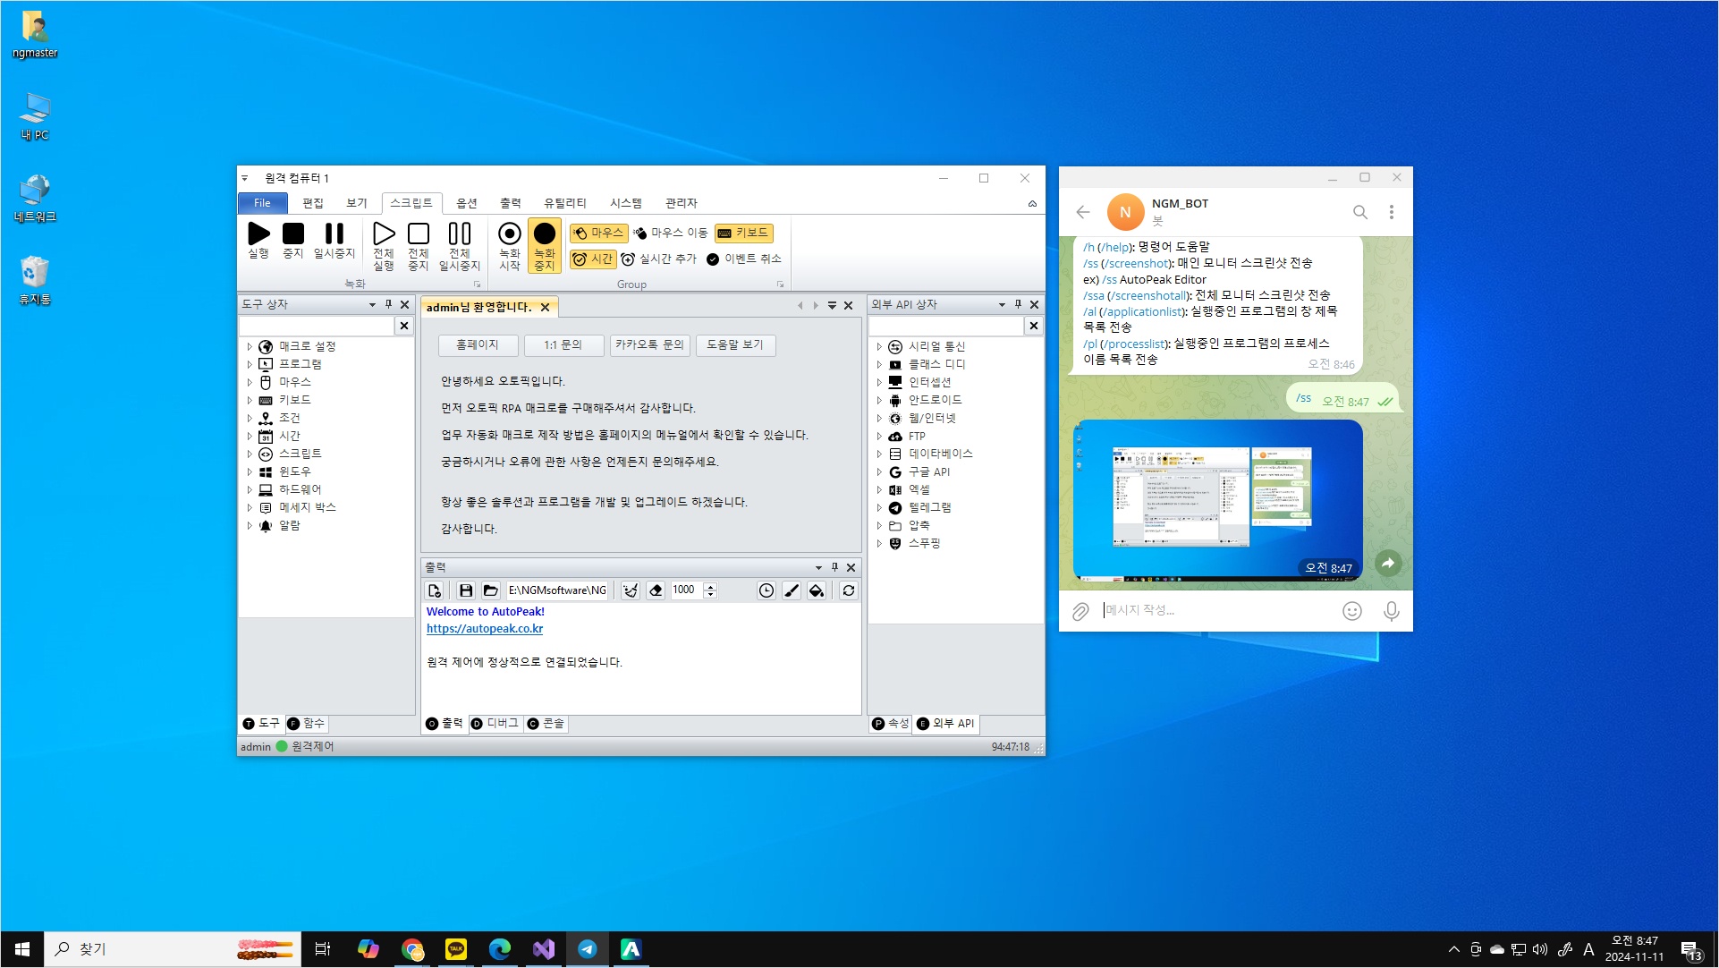The image size is (1719, 968).
Task: Expand the 매크로 설정 tree node
Action: point(250,346)
